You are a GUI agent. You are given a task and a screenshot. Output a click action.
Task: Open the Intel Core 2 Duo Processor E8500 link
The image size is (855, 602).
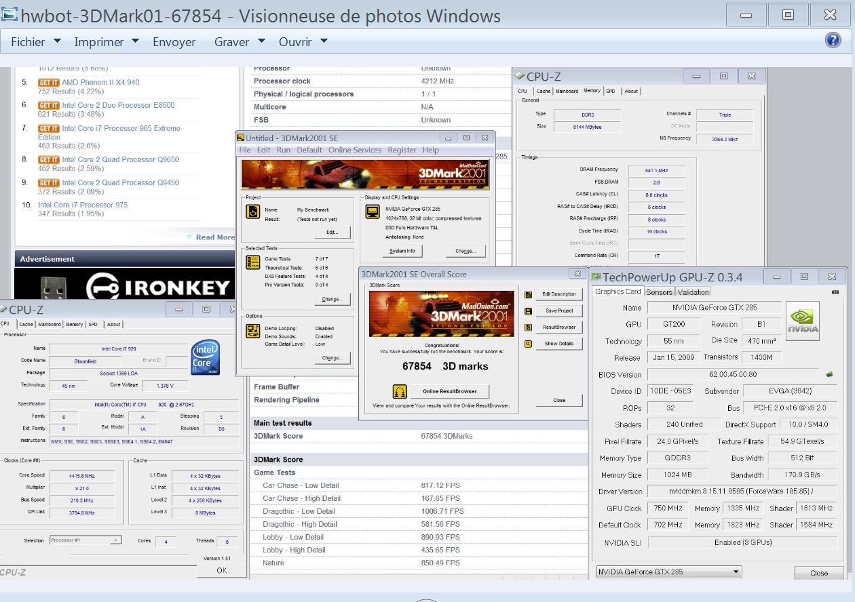[118, 105]
